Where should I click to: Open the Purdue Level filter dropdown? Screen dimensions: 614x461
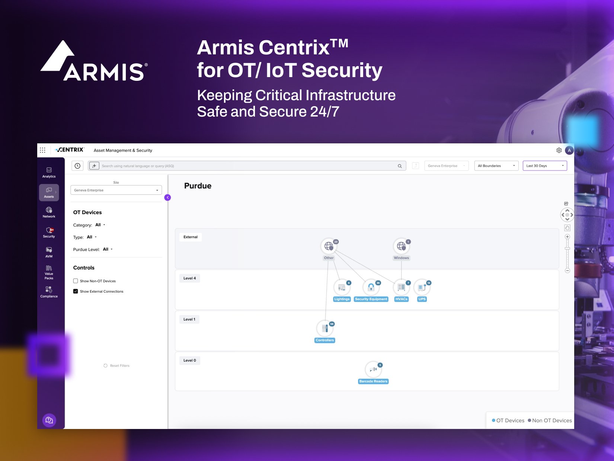108,249
